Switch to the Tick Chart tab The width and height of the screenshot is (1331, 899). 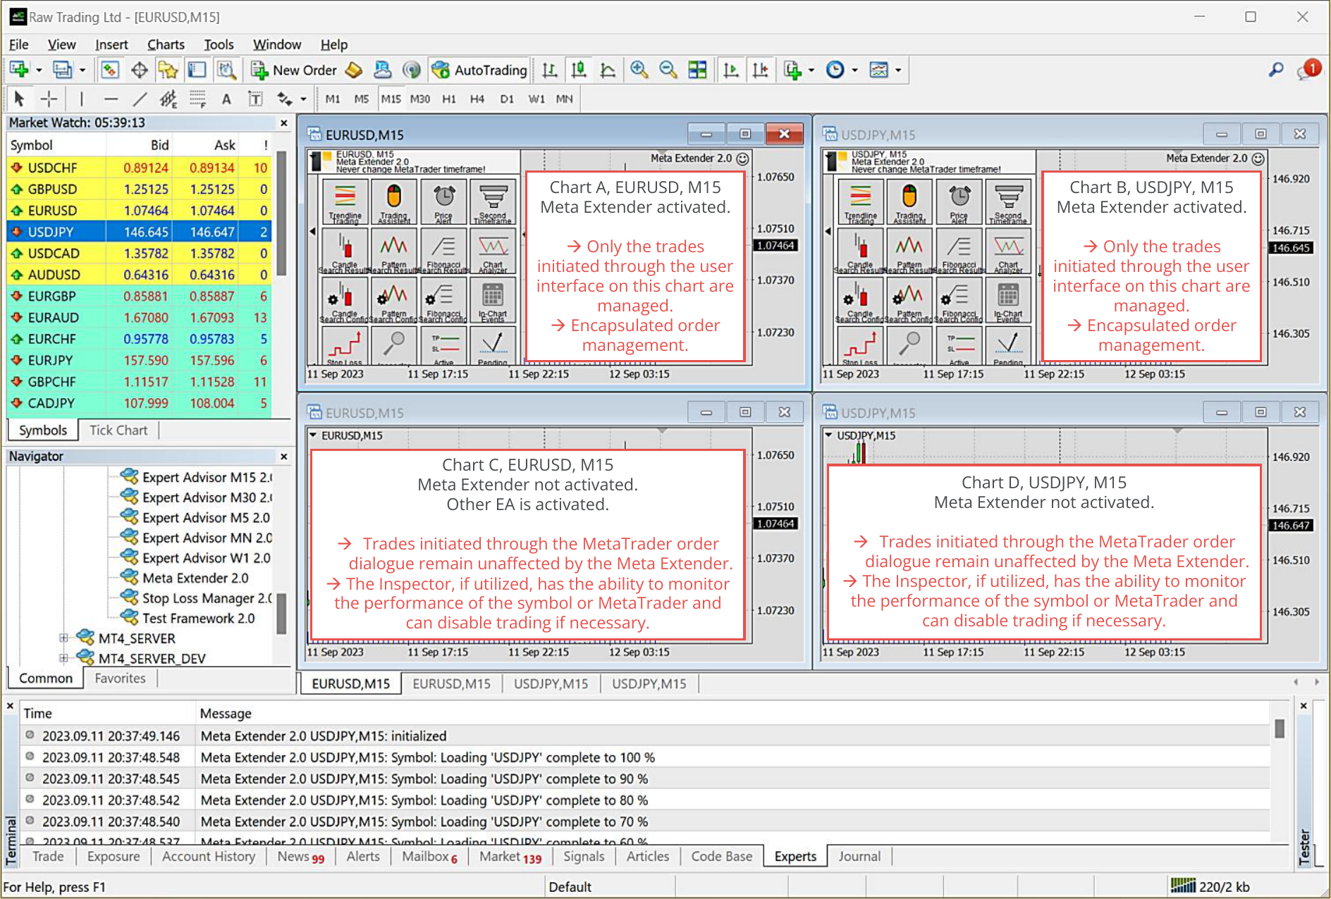[118, 430]
